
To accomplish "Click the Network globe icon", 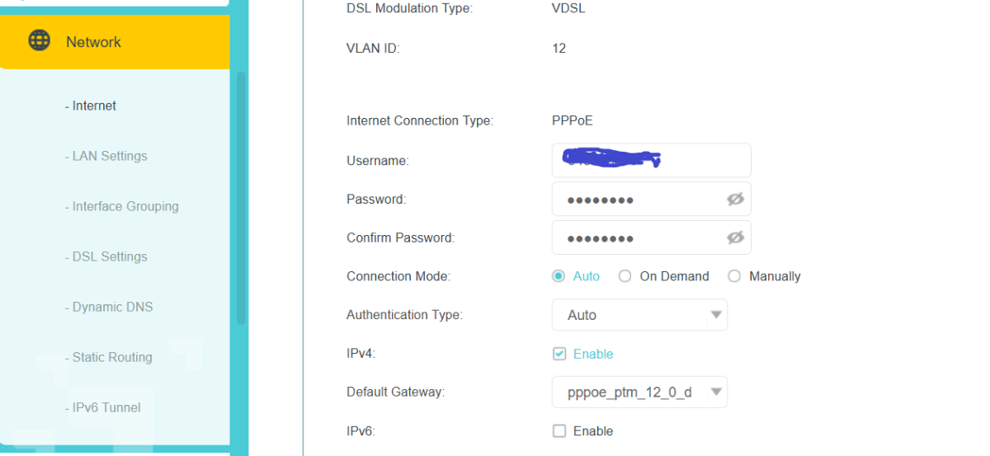I will coord(39,40).
